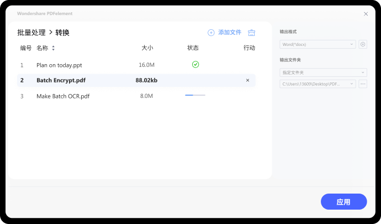The image size is (381, 224).
Task: Open the 指定文件夹 dropdown
Action: point(323,72)
